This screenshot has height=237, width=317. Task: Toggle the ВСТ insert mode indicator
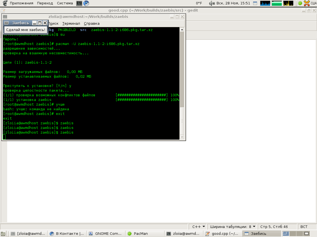pyautogui.click(x=304, y=227)
